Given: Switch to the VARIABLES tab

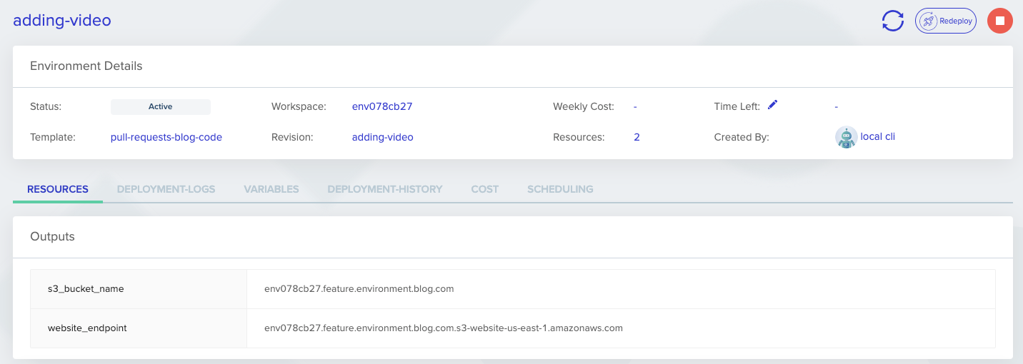Looking at the screenshot, I should (271, 189).
